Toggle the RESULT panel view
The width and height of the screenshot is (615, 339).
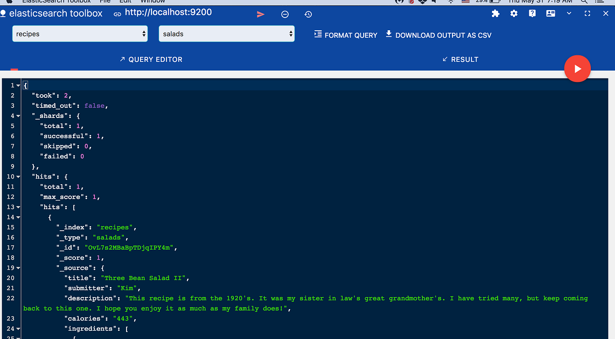460,59
